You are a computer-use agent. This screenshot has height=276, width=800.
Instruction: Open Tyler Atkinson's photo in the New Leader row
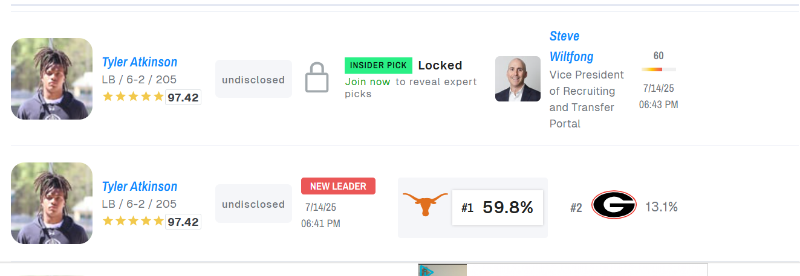(x=51, y=203)
